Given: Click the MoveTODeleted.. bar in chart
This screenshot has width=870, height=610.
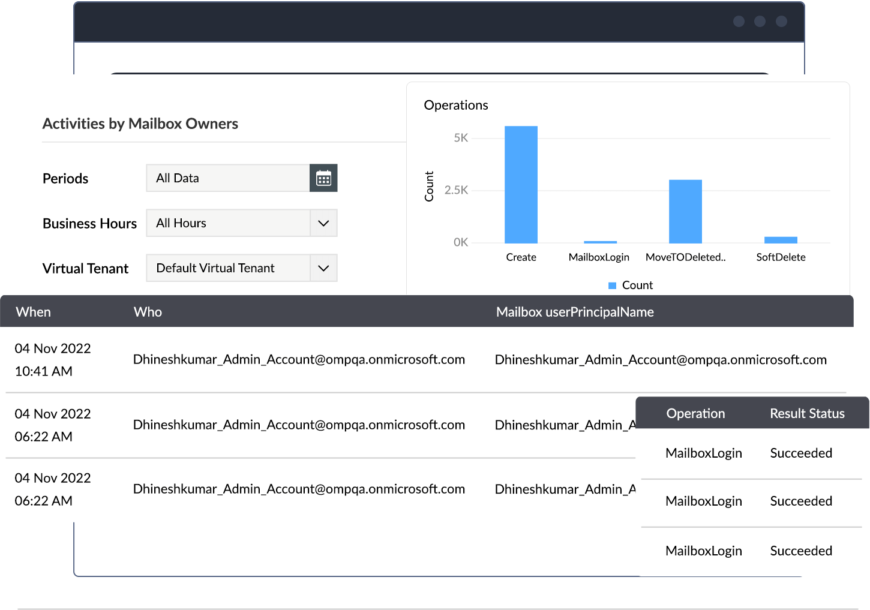Looking at the screenshot, I should [x=685, y=212].
